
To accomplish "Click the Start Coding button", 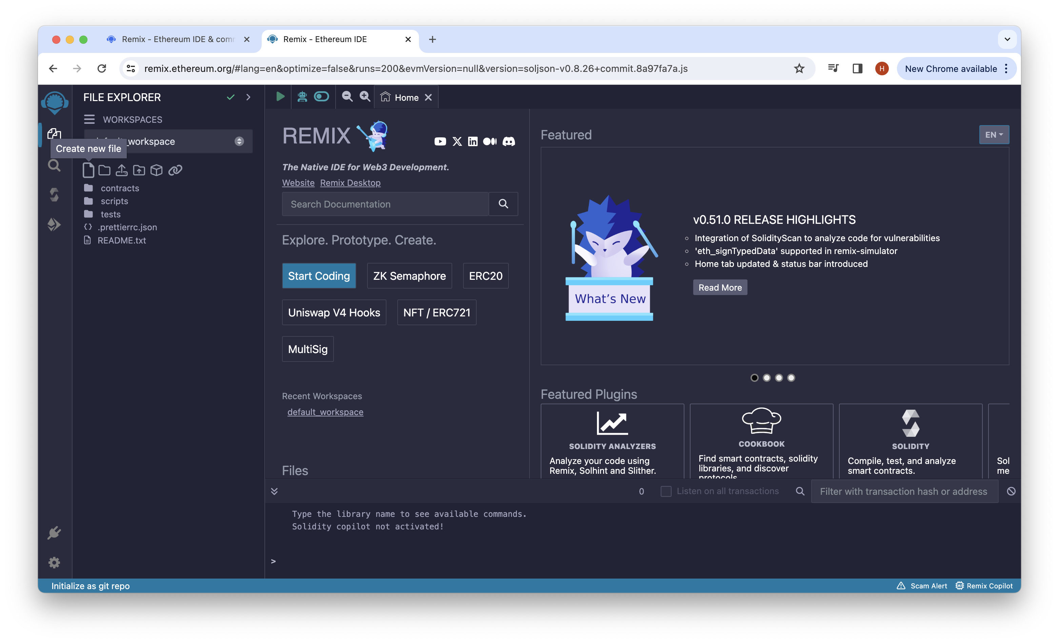I will 319,276.
